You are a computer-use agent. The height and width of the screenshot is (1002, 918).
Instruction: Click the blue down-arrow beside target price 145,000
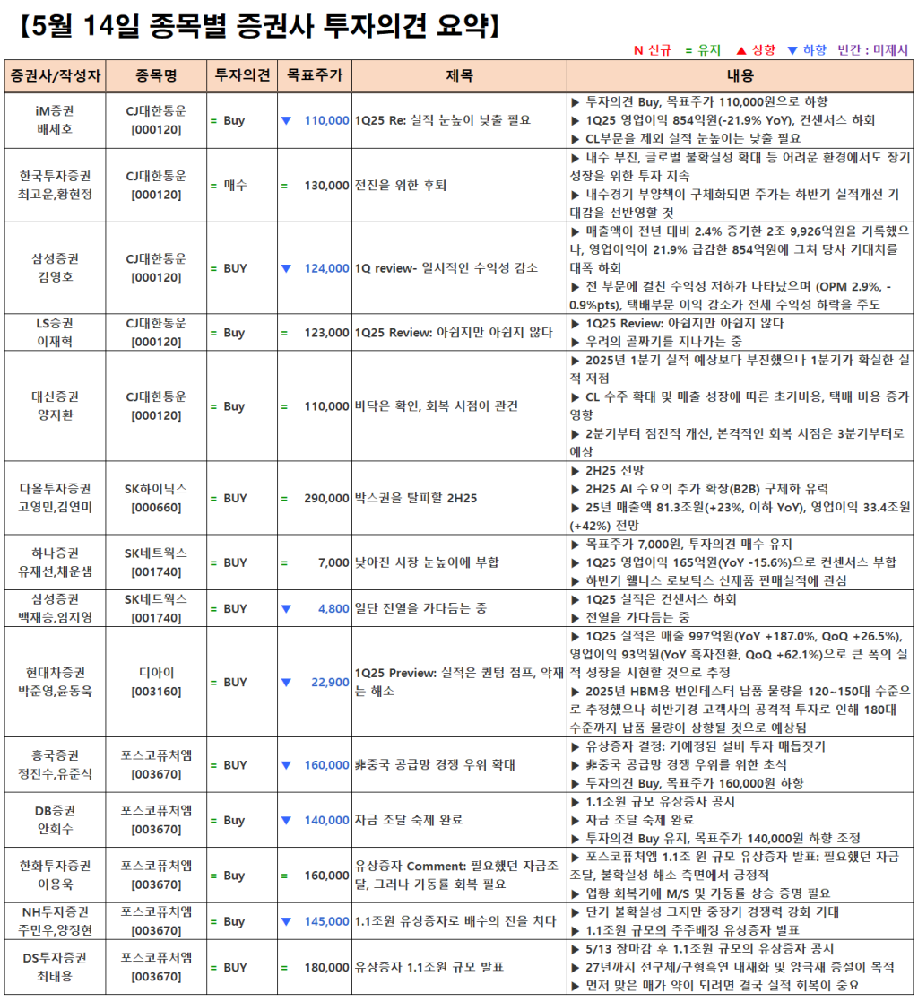tap(286, 921)
